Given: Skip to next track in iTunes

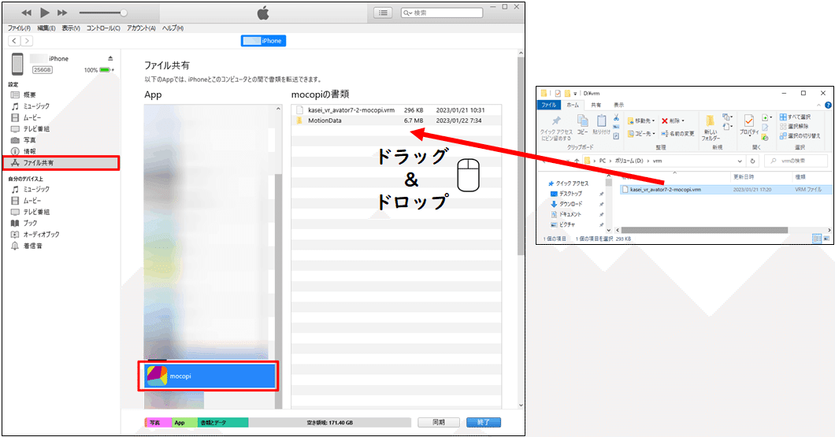Looking at the screenshot, I should point(62,13).
